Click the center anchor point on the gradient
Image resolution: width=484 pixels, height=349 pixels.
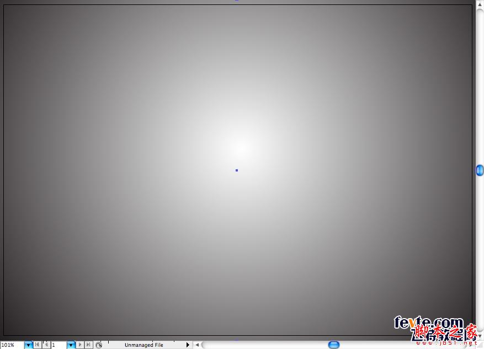[x=237, y=170]
